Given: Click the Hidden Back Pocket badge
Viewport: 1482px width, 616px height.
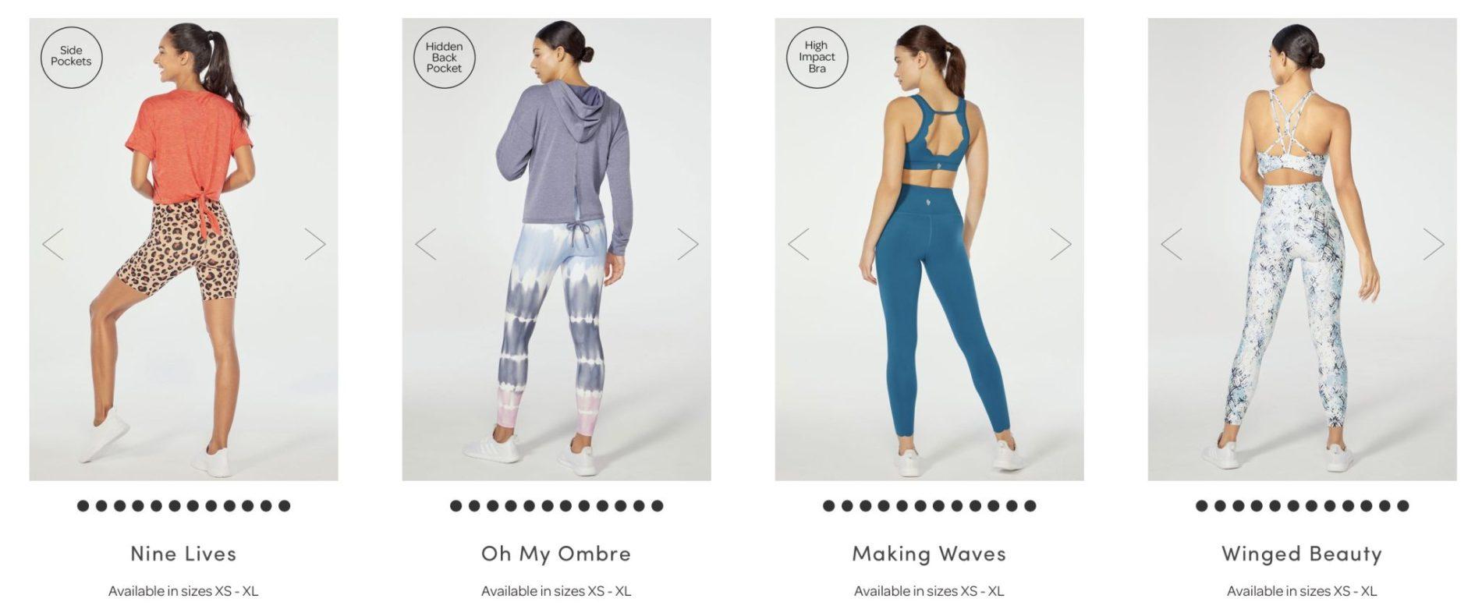Looking at the screenshot, I should coord(444,57).
